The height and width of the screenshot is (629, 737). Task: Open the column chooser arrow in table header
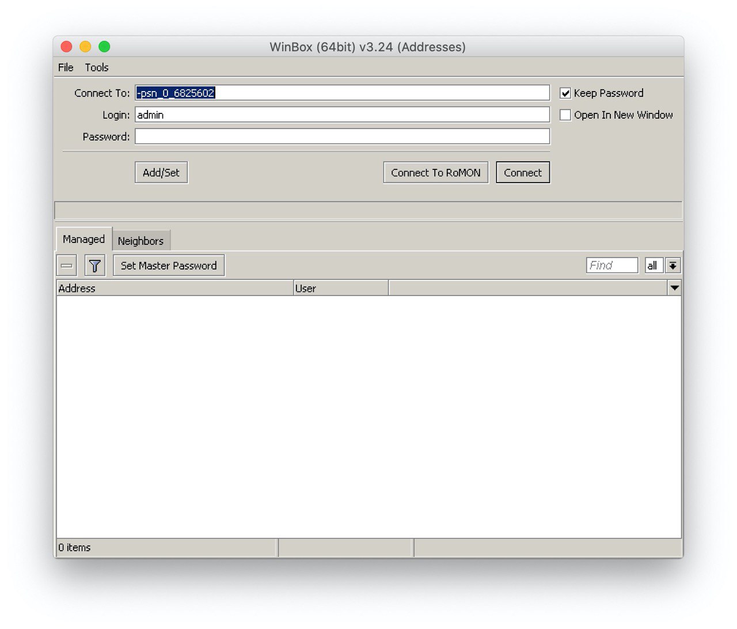[675, 288]
